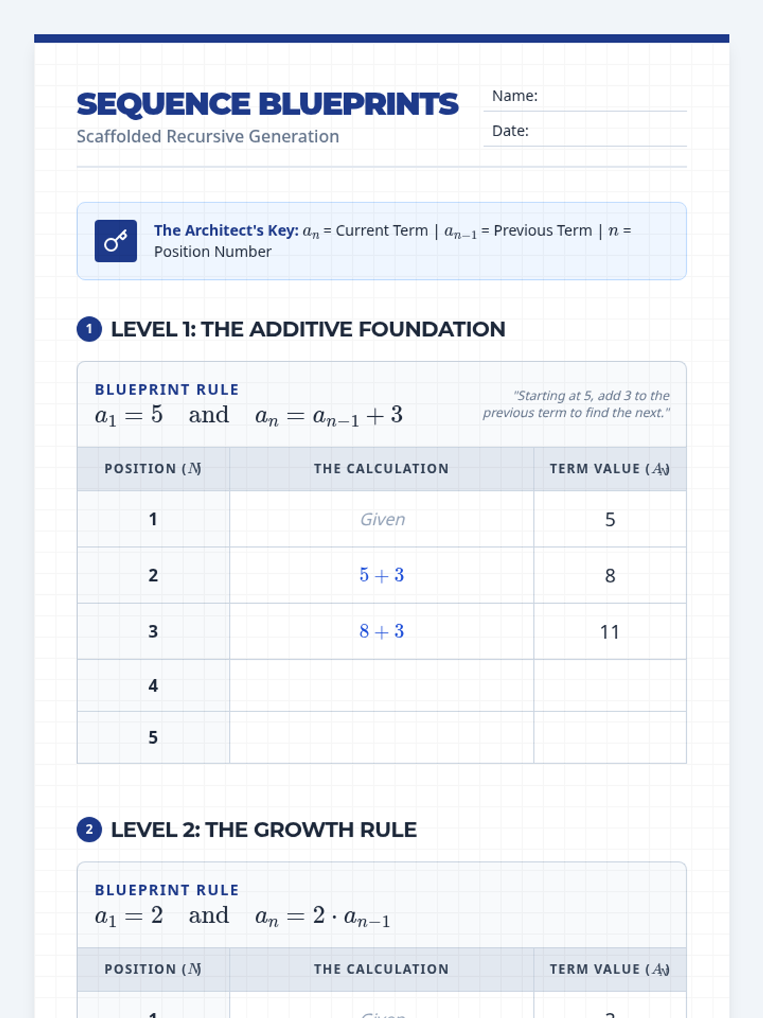Click the key icon in Architect's Key box
This screenshot has width=763, height=1018.
[x=116, y=241]
